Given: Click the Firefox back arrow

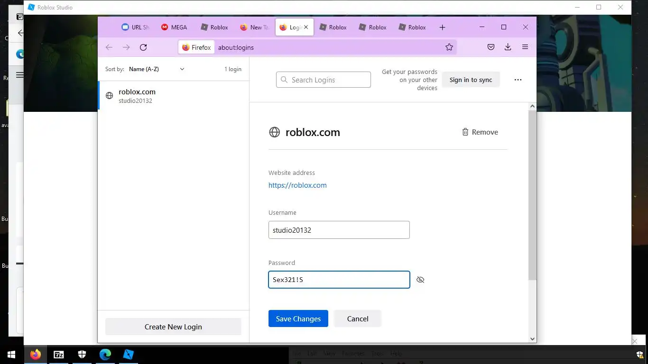Looking at the screenshot, I should pyautogui.click(x=109, y=47).
